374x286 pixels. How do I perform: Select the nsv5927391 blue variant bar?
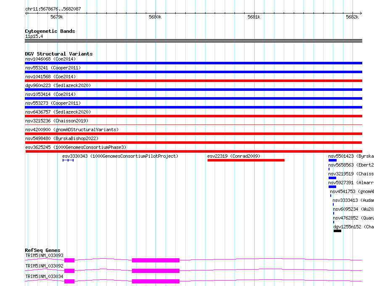point(332,187)
